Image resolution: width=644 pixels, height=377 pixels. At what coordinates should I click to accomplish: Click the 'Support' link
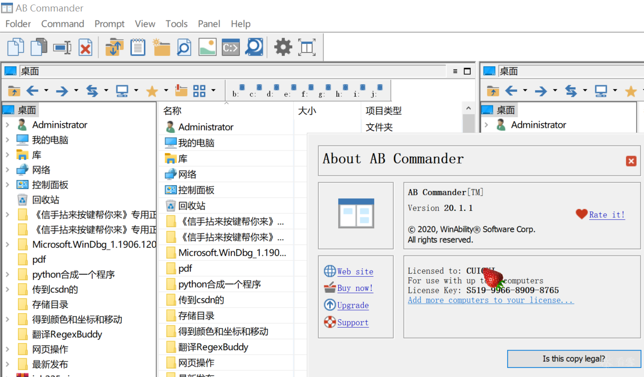353,323
